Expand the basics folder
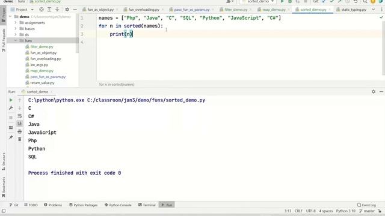Image resolution: width=385 pixels, height=216 pixels. tap(16, 29)
